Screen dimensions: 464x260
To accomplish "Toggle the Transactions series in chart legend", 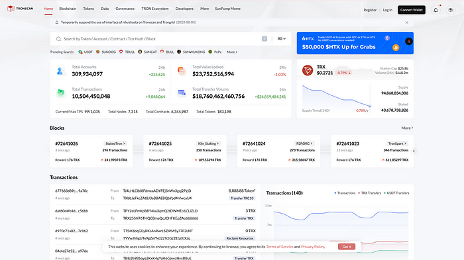I will pos(345,193).
